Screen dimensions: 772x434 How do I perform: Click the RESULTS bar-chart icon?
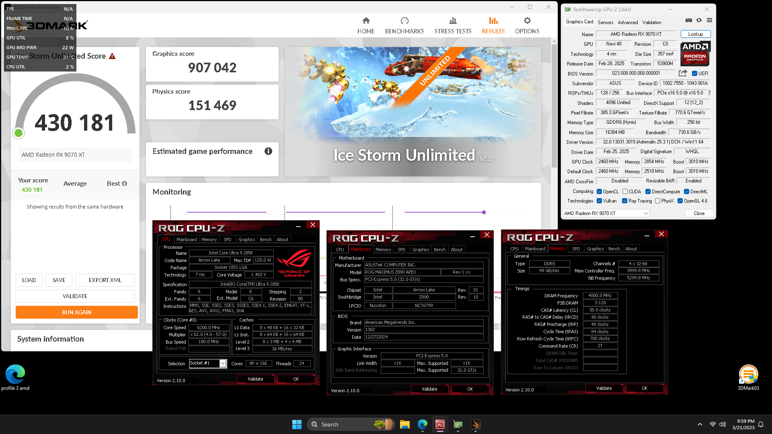pyautogui.click(x=493, y=20)
